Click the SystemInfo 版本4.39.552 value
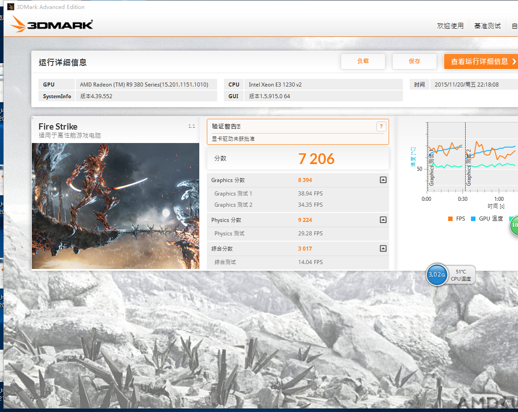 (x=96, y=96)
